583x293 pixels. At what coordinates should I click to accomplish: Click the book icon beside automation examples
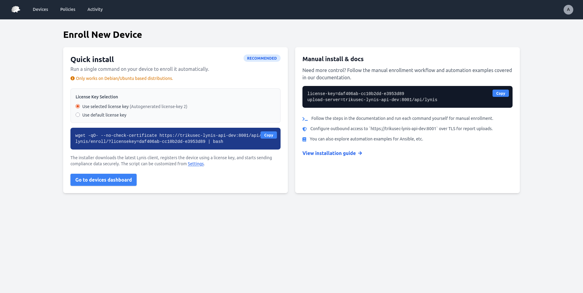pos(304,139)
